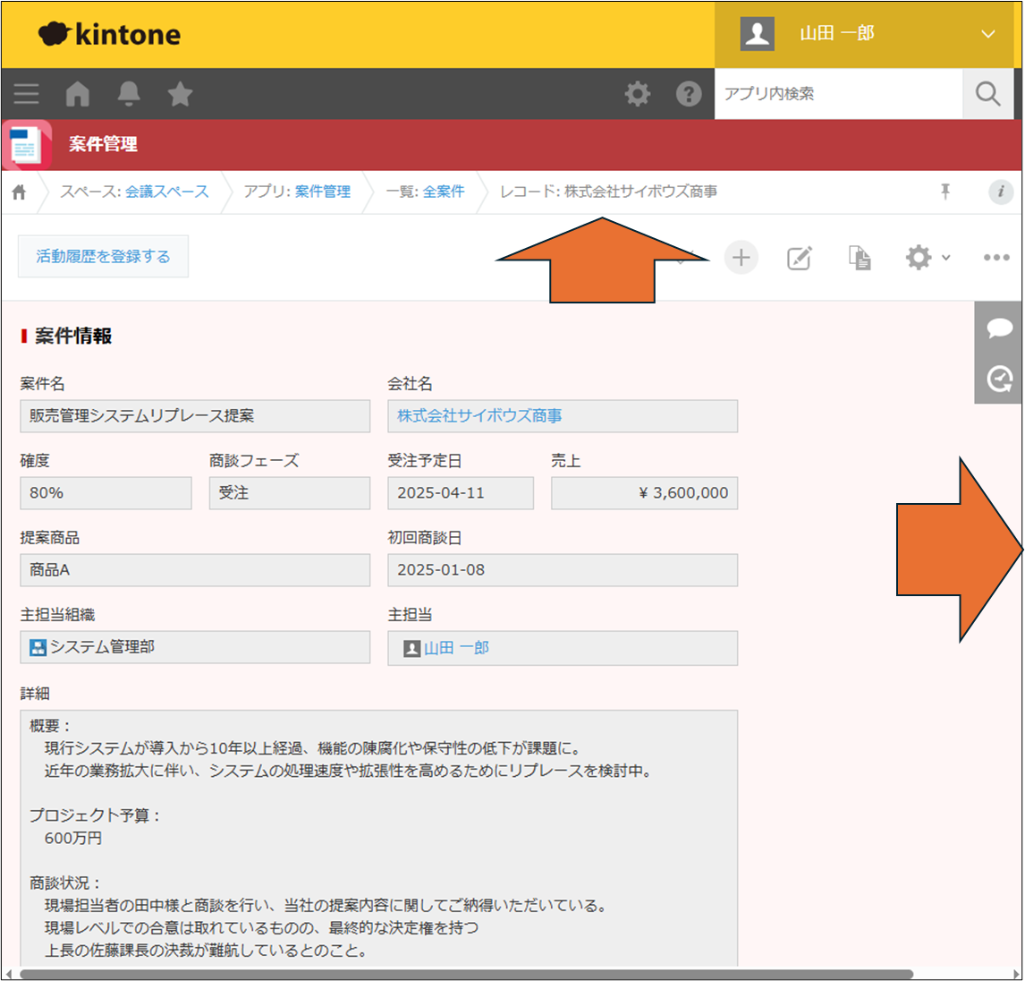The height and width of the screenshot is (981, 1025).
Task: Edit the record with pencil icon
Action: tap(799, 259)
